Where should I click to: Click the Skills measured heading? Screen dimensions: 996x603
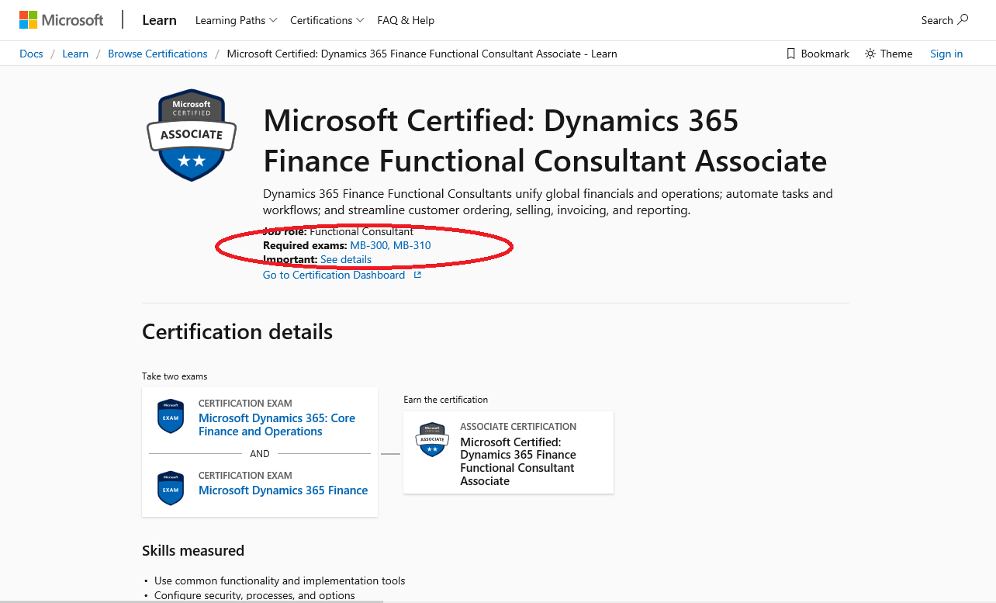(193, 550)
